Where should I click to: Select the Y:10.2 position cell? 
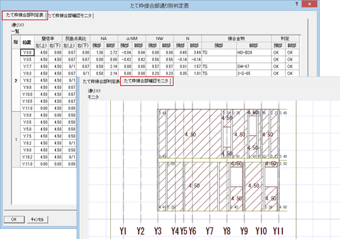pos(27,157)
